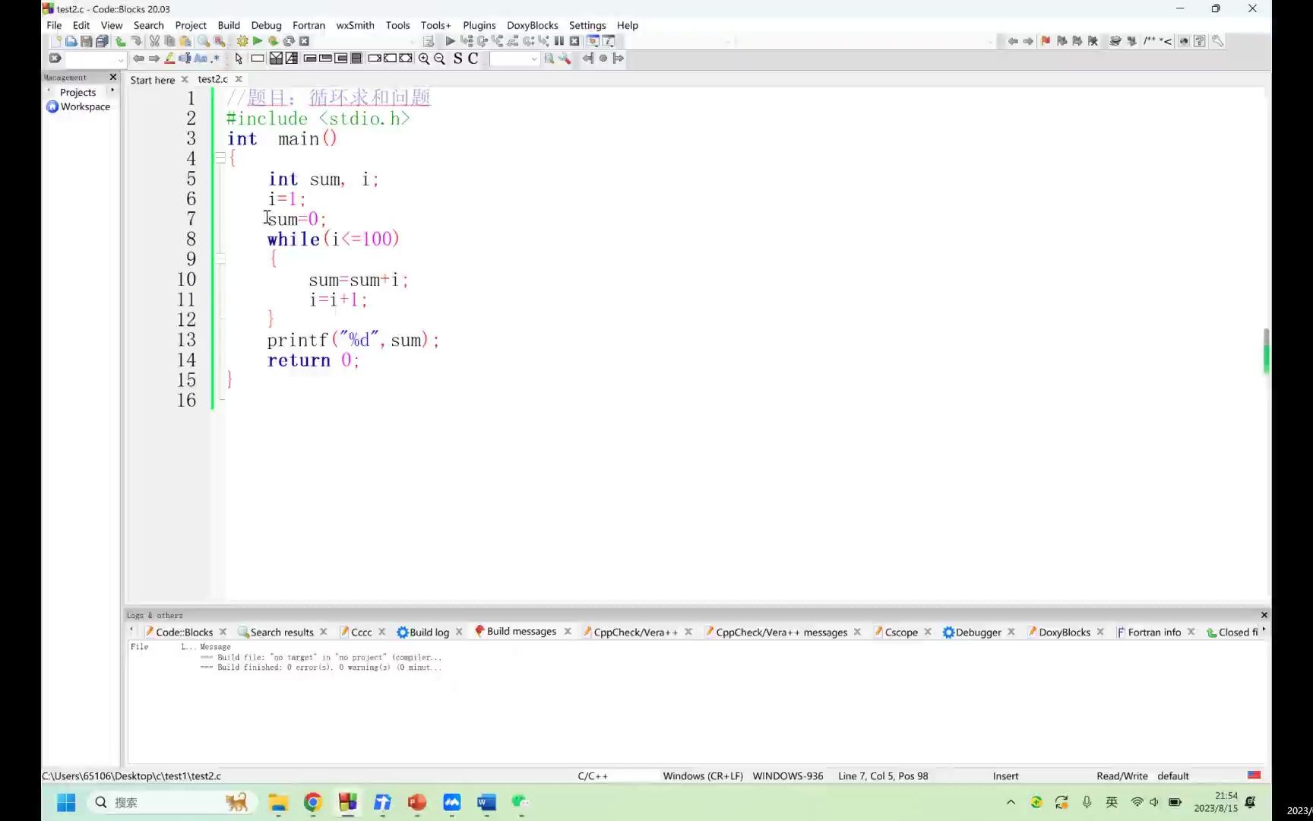
Task: Select the Workspace tree item
Action: [x=85, y=106]
